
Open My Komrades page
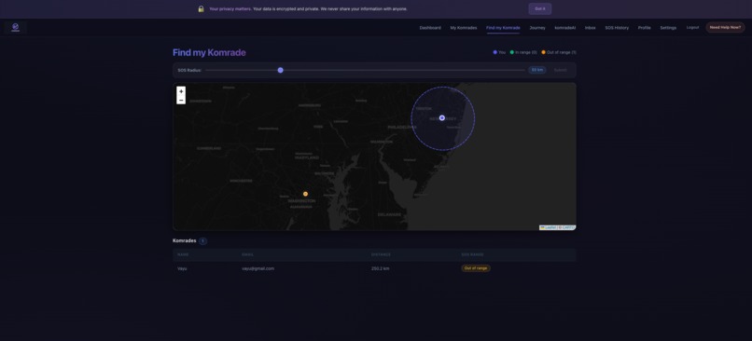[464, 28]
